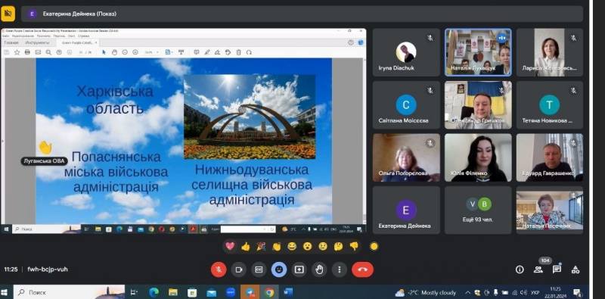This screenshot has height=299, width=605.
Task: Hide the emoji reactions bar
Action: [x=279, y=269]
